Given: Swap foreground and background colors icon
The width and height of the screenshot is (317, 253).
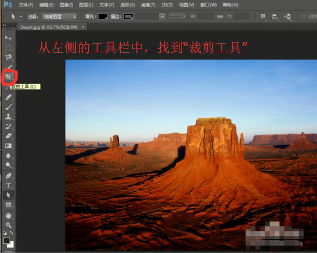Looking at the screenshot, I should pos(12,233).
